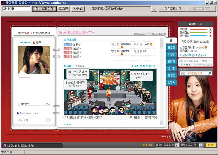Click the browse '...' button for save path

tap(154, 9)
